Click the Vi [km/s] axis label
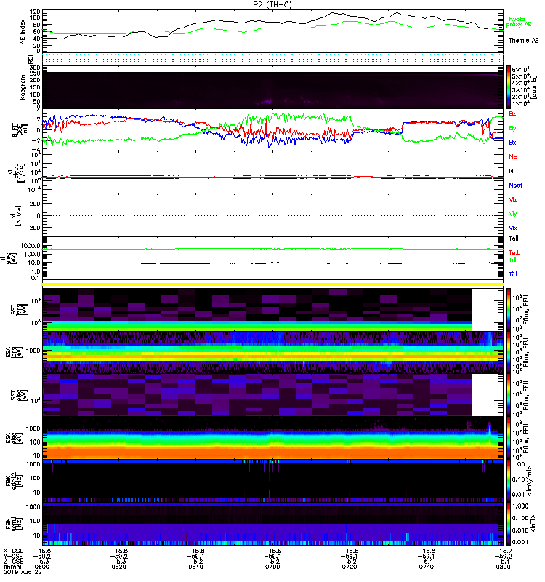The width and height of the screenshot is (545, 582). coord(17,215)
